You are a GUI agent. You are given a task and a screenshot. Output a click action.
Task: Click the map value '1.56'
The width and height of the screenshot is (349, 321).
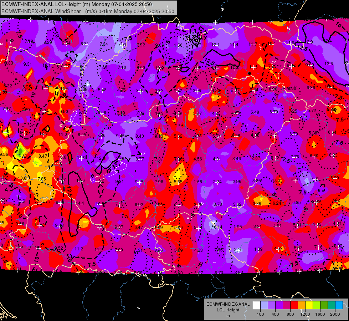pos(178,45)
